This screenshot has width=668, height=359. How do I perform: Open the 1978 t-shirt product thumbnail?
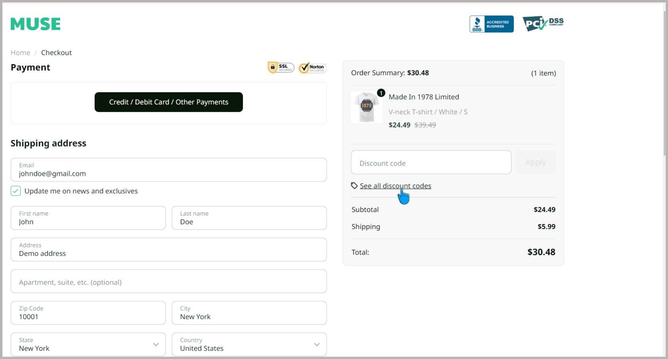(x=366, y=108)
